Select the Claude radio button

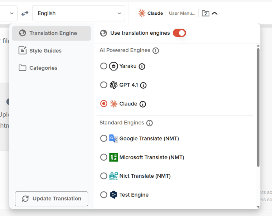pos(103,104)
